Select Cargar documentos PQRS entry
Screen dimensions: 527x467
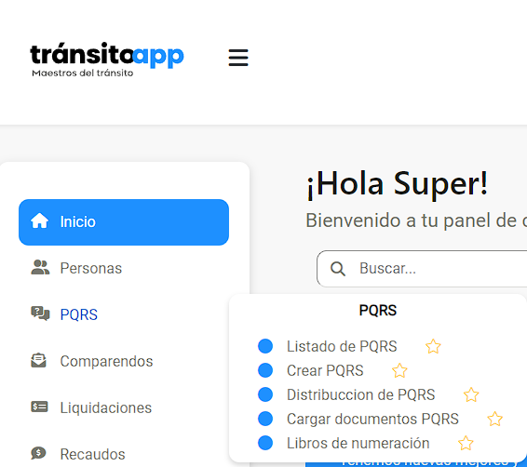(x=372, y=419)
